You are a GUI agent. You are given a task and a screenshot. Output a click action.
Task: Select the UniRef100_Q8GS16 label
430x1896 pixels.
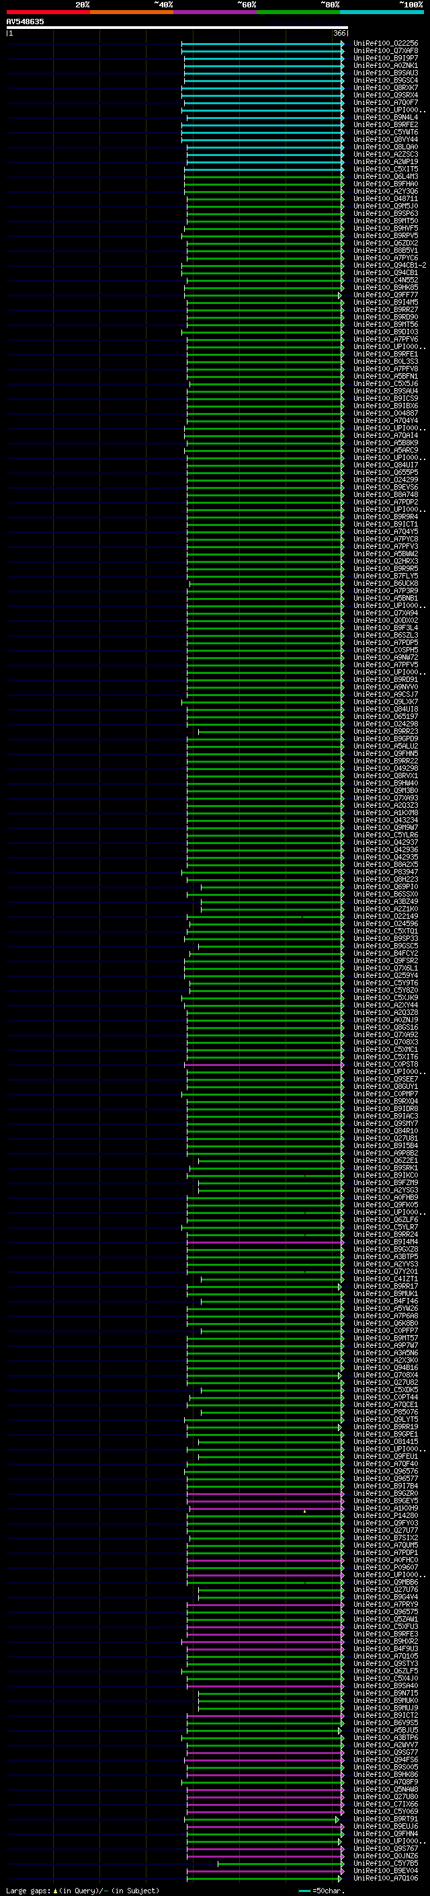point(385,1028)
